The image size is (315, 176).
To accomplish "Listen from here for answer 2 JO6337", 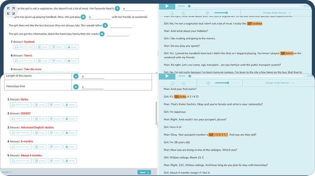I will click(x=21, y=119).
